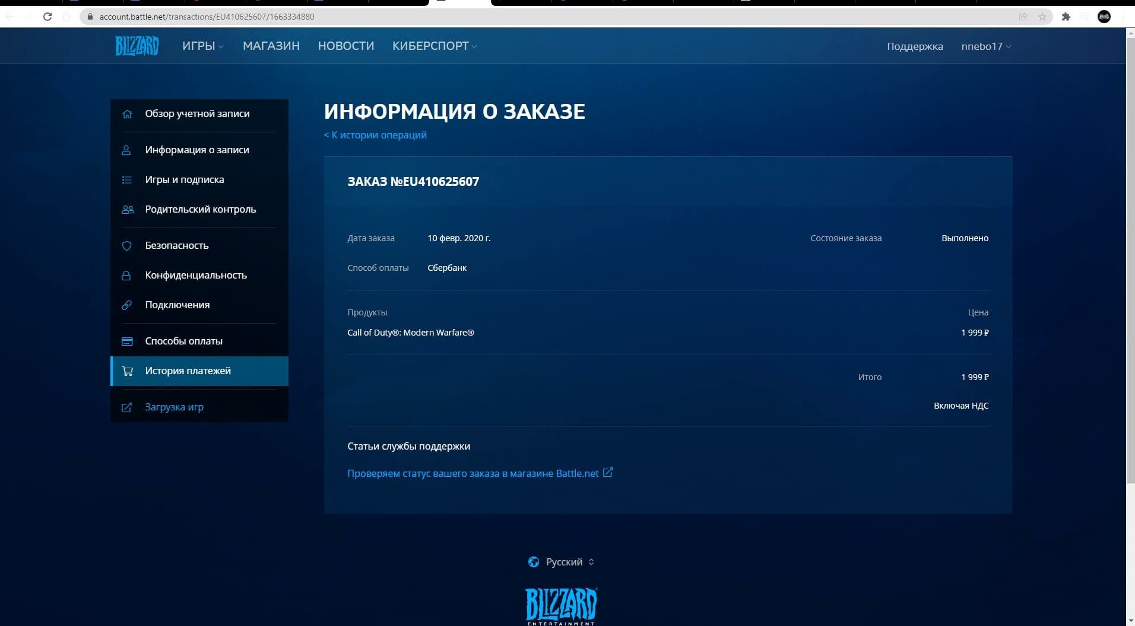Click the Статьи службы поддержки heading
1135x626 pixels.
pos(409,446)
